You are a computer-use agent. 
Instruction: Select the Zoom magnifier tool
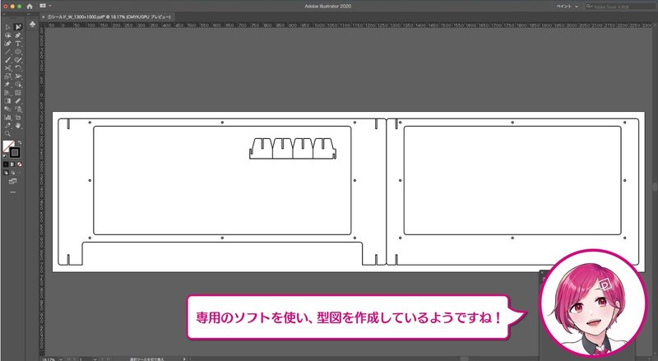[x=7, y=134]
